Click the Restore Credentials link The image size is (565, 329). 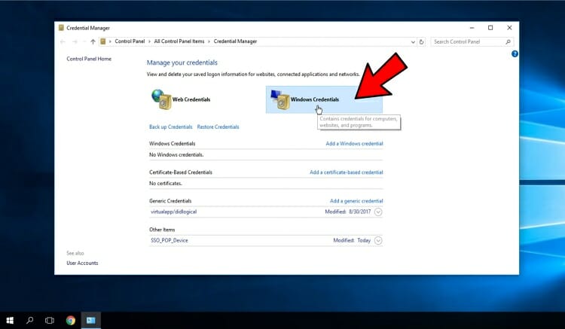pos(218,126)
